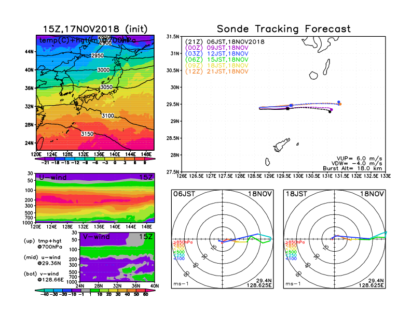Click the '(bot) v-wind @128.66E' description
Image resolution: width=411 pixels, height=317 pixels.
click(44, 277)
